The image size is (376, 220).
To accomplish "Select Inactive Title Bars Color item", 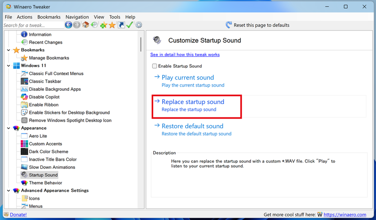I will click(53, 159).
